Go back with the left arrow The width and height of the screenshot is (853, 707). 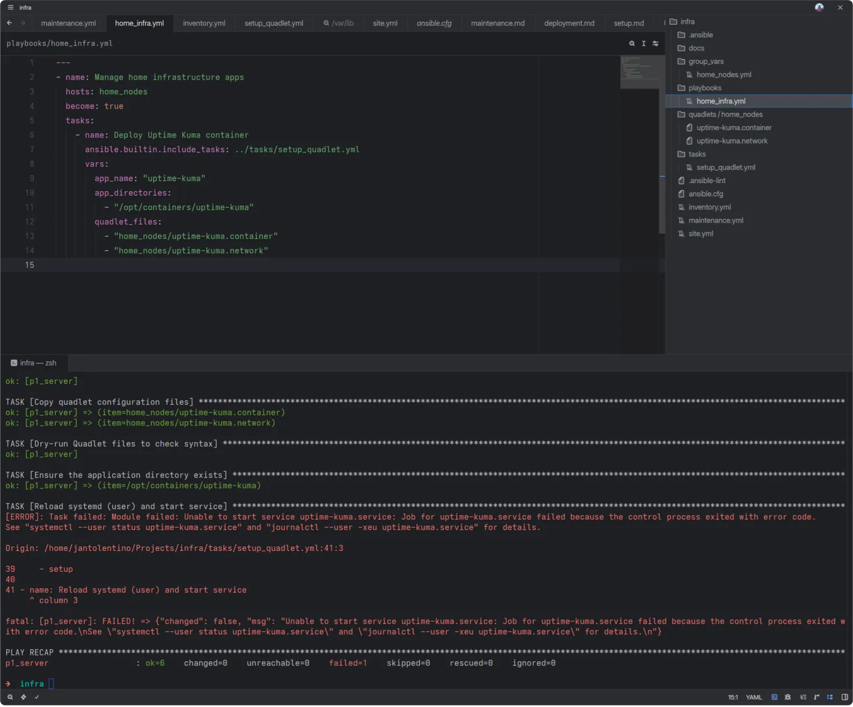point(9,23)
